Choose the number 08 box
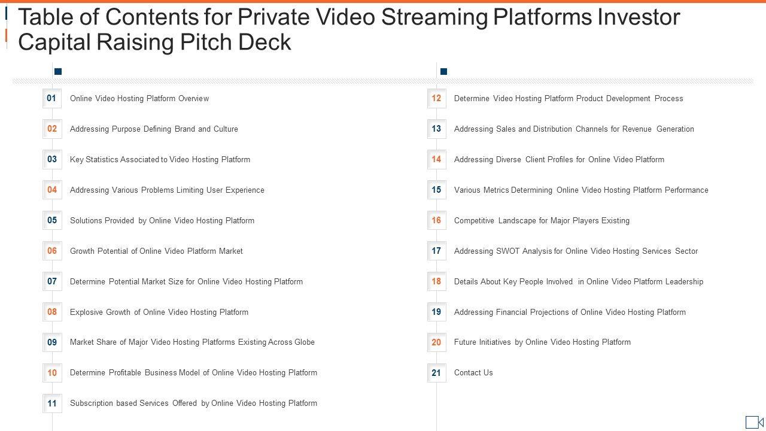 click(x=52, y=312)
